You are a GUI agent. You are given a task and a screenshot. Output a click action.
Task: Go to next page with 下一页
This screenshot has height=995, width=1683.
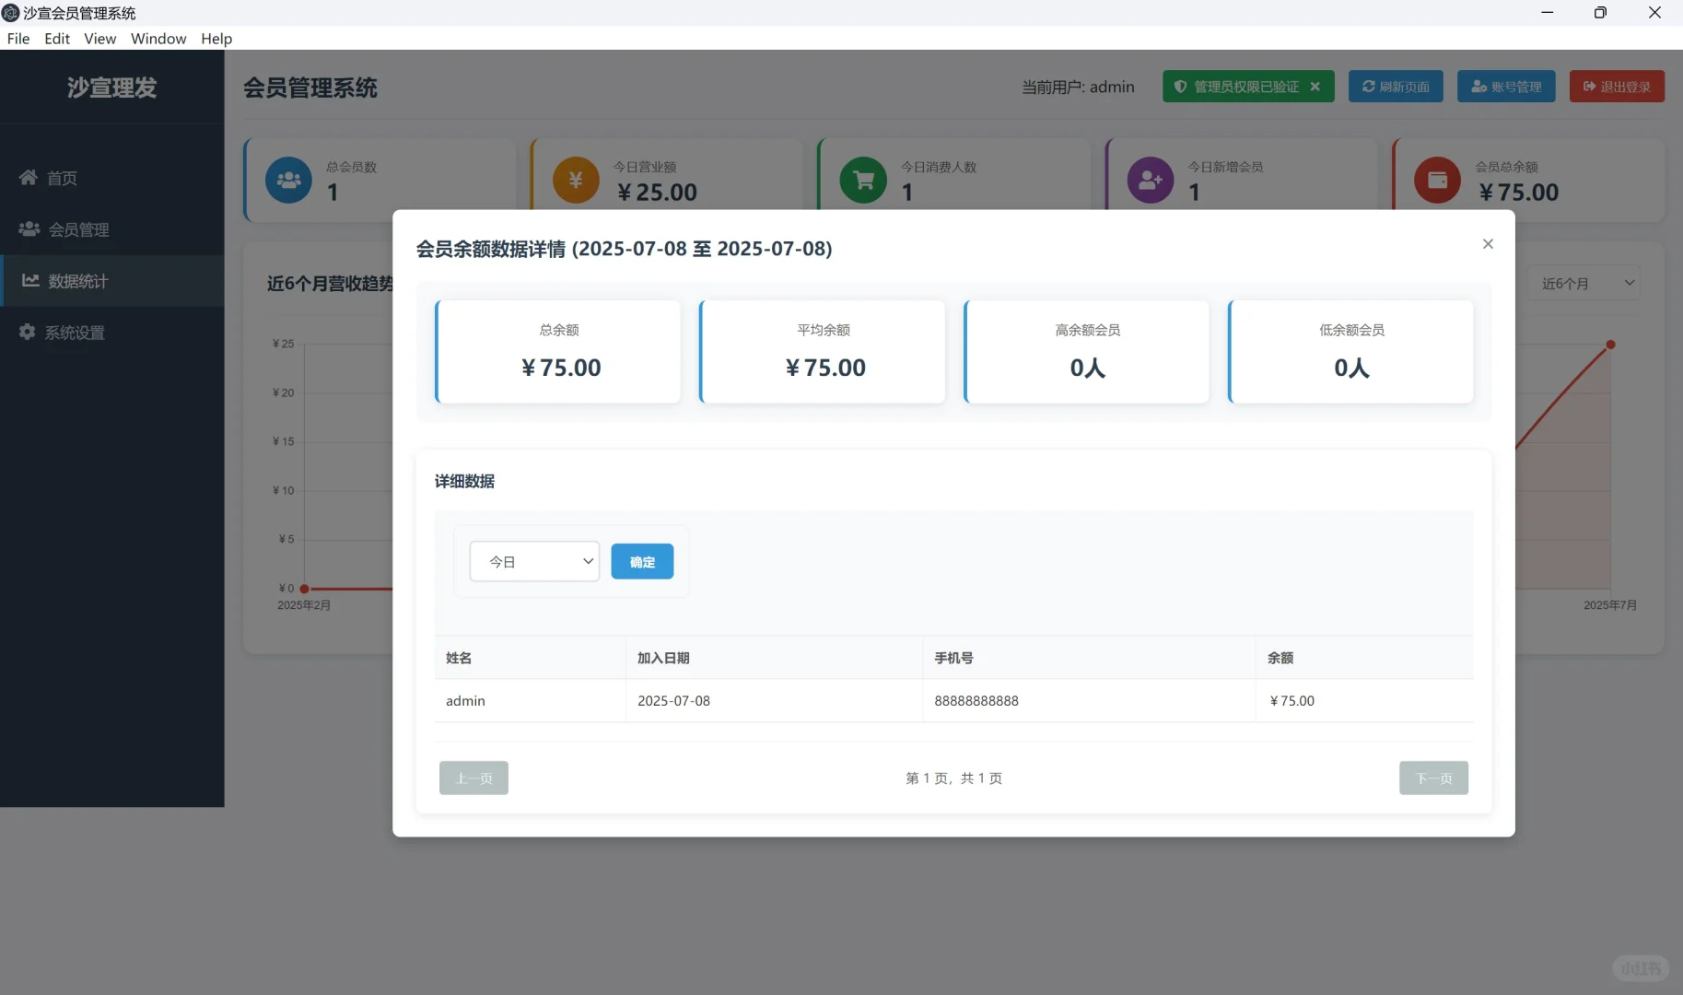[1433, 778]
